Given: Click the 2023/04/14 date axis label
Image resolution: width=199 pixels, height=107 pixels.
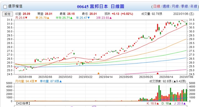Looking at the screenshot, I should coord(106,77).
